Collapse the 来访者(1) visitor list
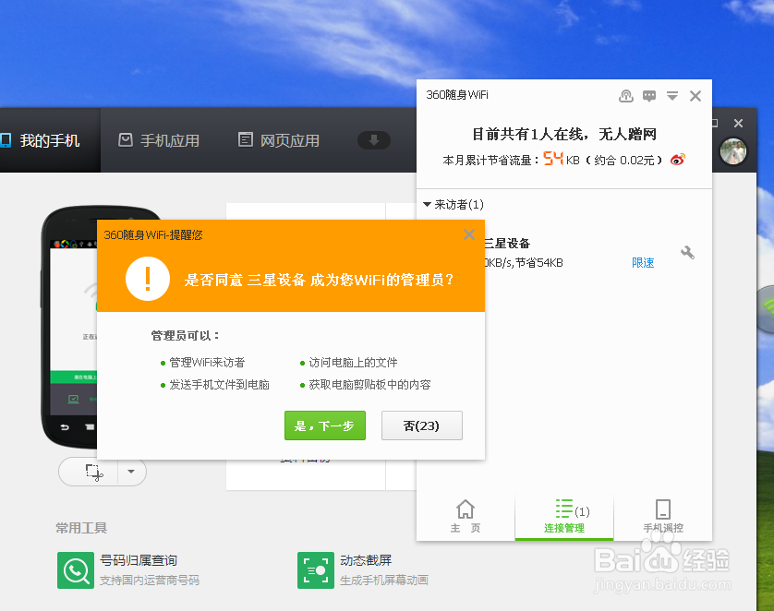The height and width of the screenshot is (611, 774). [428, 204]
